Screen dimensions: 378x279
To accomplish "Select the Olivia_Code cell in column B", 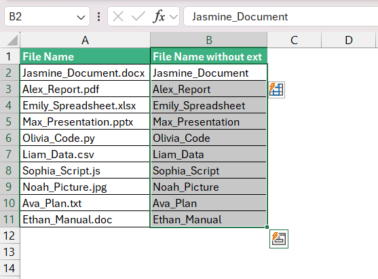I will (209, 138).
